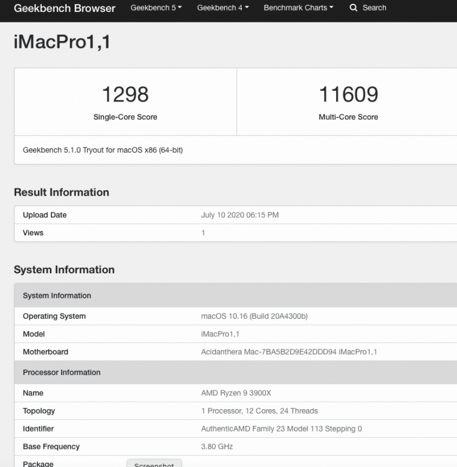Click the gray System Information table header
The height and width of the screenshot is (467, 457).
point(235,295)
